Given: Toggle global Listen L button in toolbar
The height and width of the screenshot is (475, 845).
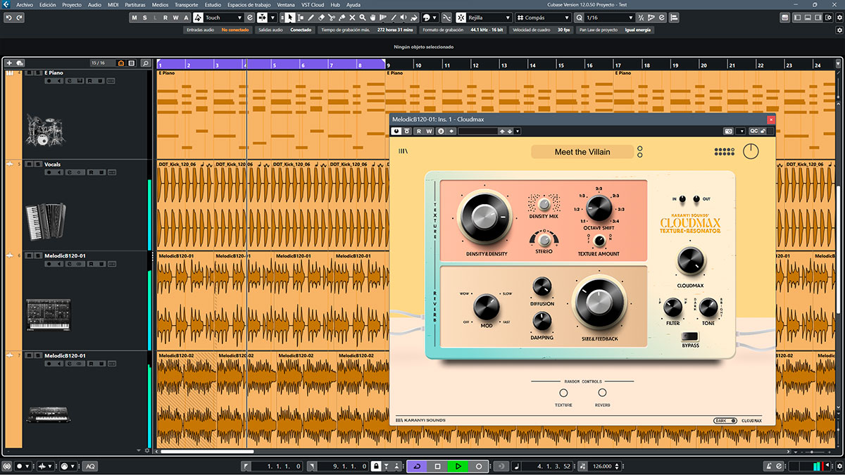Looking at the screenshot, I should tap(155, 18).
